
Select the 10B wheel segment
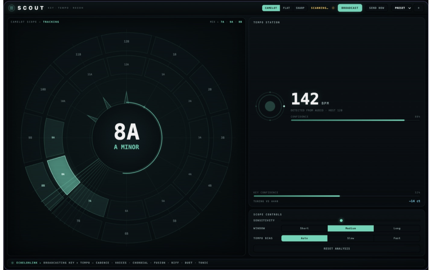point(43,89)
